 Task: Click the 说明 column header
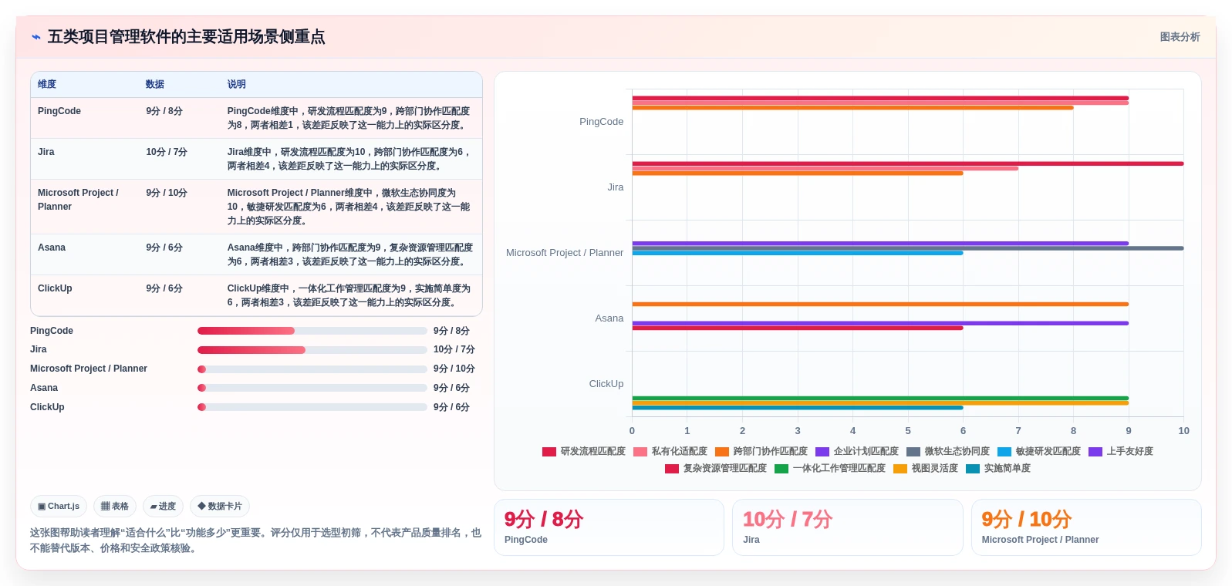[236, 85]
